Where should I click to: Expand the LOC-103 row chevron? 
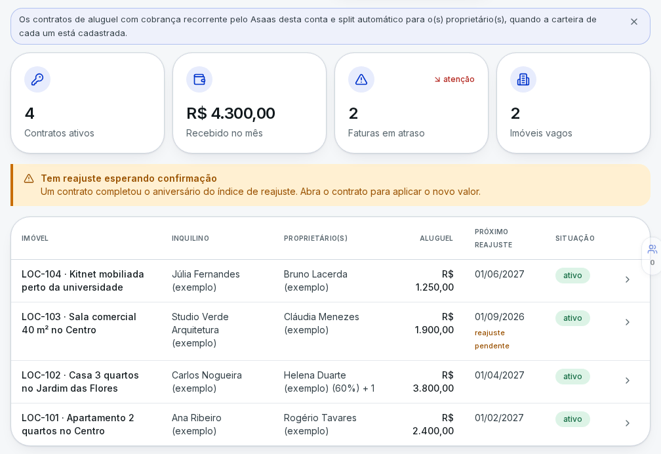tap(628, 322)
